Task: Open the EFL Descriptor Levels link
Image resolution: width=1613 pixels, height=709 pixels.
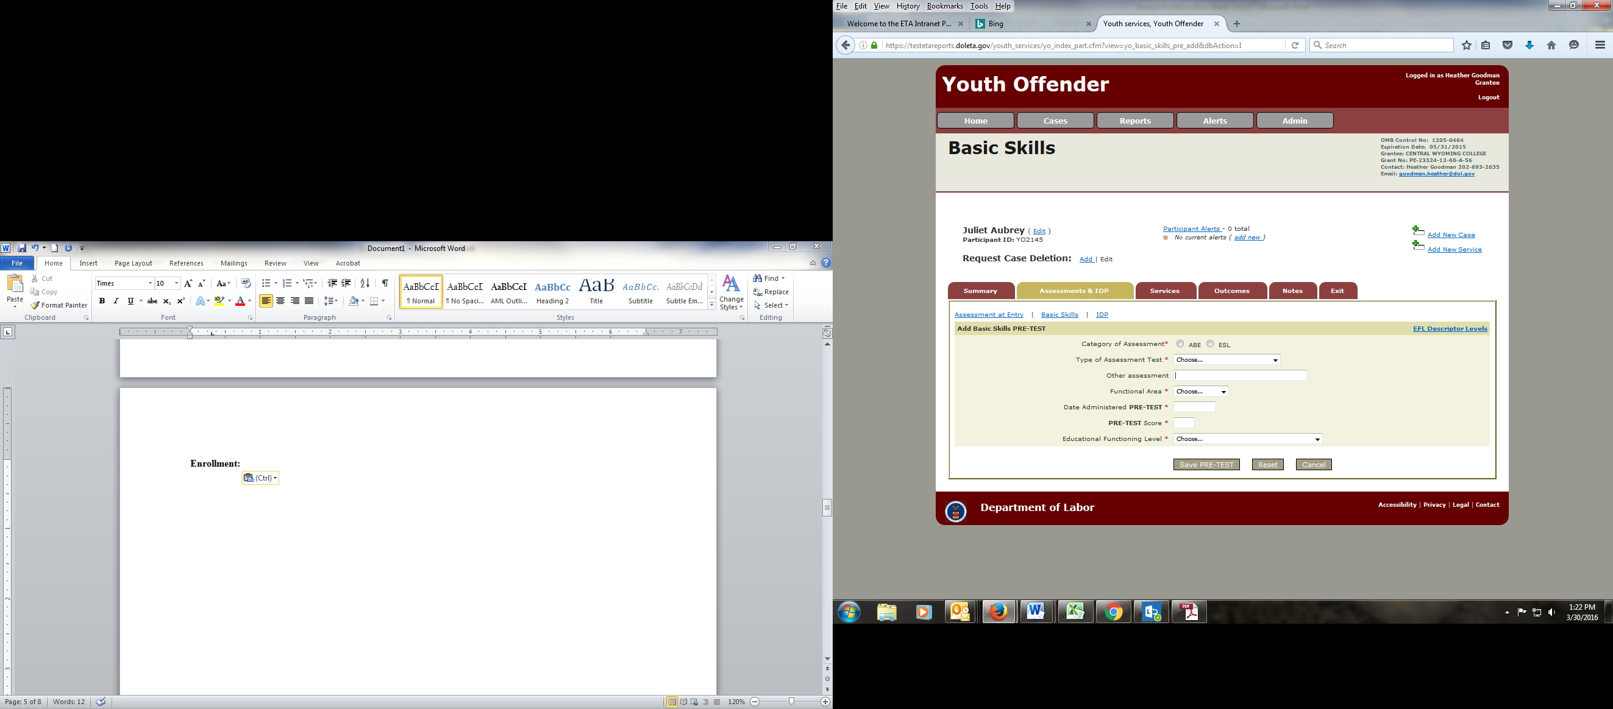Action: [x=1450, y=328]
